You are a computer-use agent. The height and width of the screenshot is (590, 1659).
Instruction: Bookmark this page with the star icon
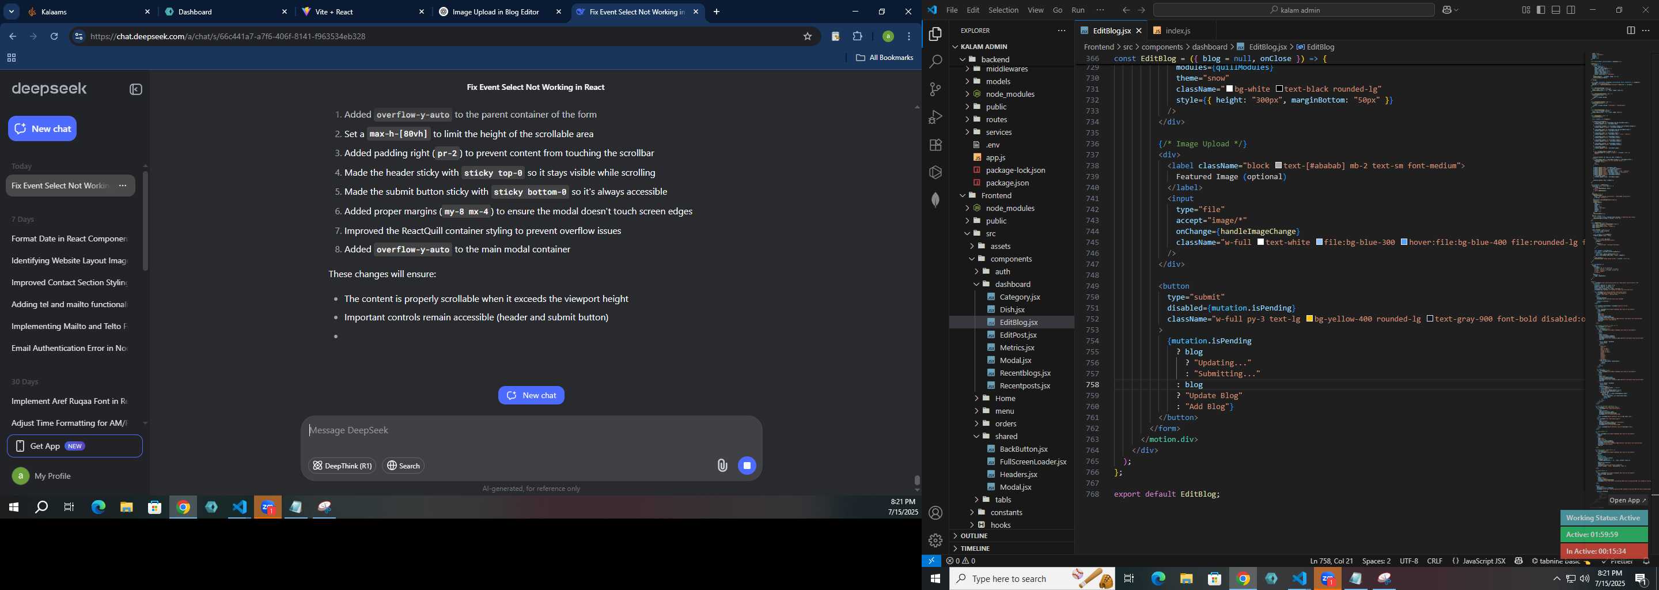808,37
